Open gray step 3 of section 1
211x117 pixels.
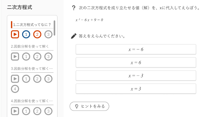point(48,34)
